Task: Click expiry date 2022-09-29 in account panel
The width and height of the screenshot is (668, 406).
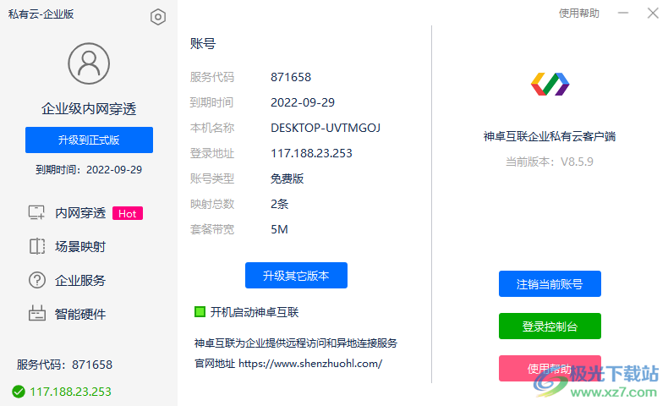Action: click(303, 102)
